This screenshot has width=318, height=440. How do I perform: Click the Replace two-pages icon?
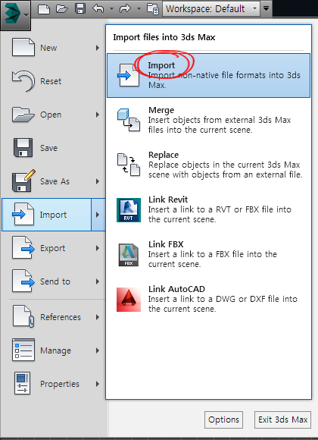[129, 165]
